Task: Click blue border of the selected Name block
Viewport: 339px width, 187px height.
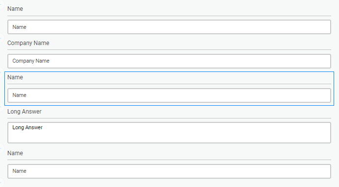Action: pos(169,72)
